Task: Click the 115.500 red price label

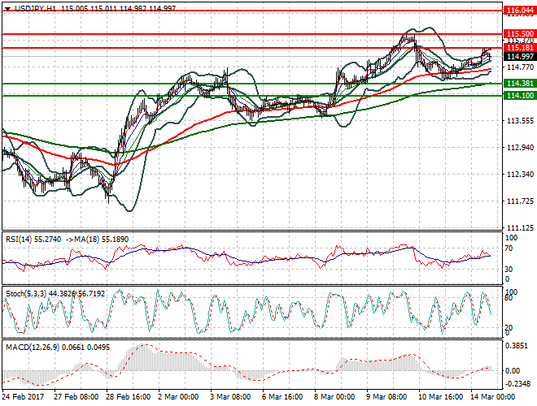Action: pyautogui.click(x=520, y=34)
